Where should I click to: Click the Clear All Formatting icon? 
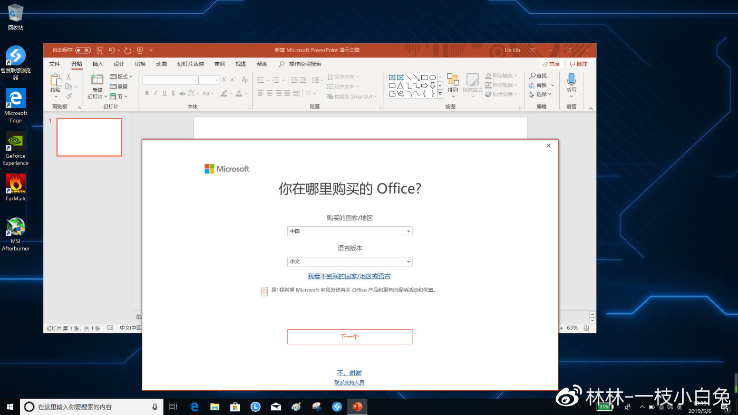pos(245,80)
